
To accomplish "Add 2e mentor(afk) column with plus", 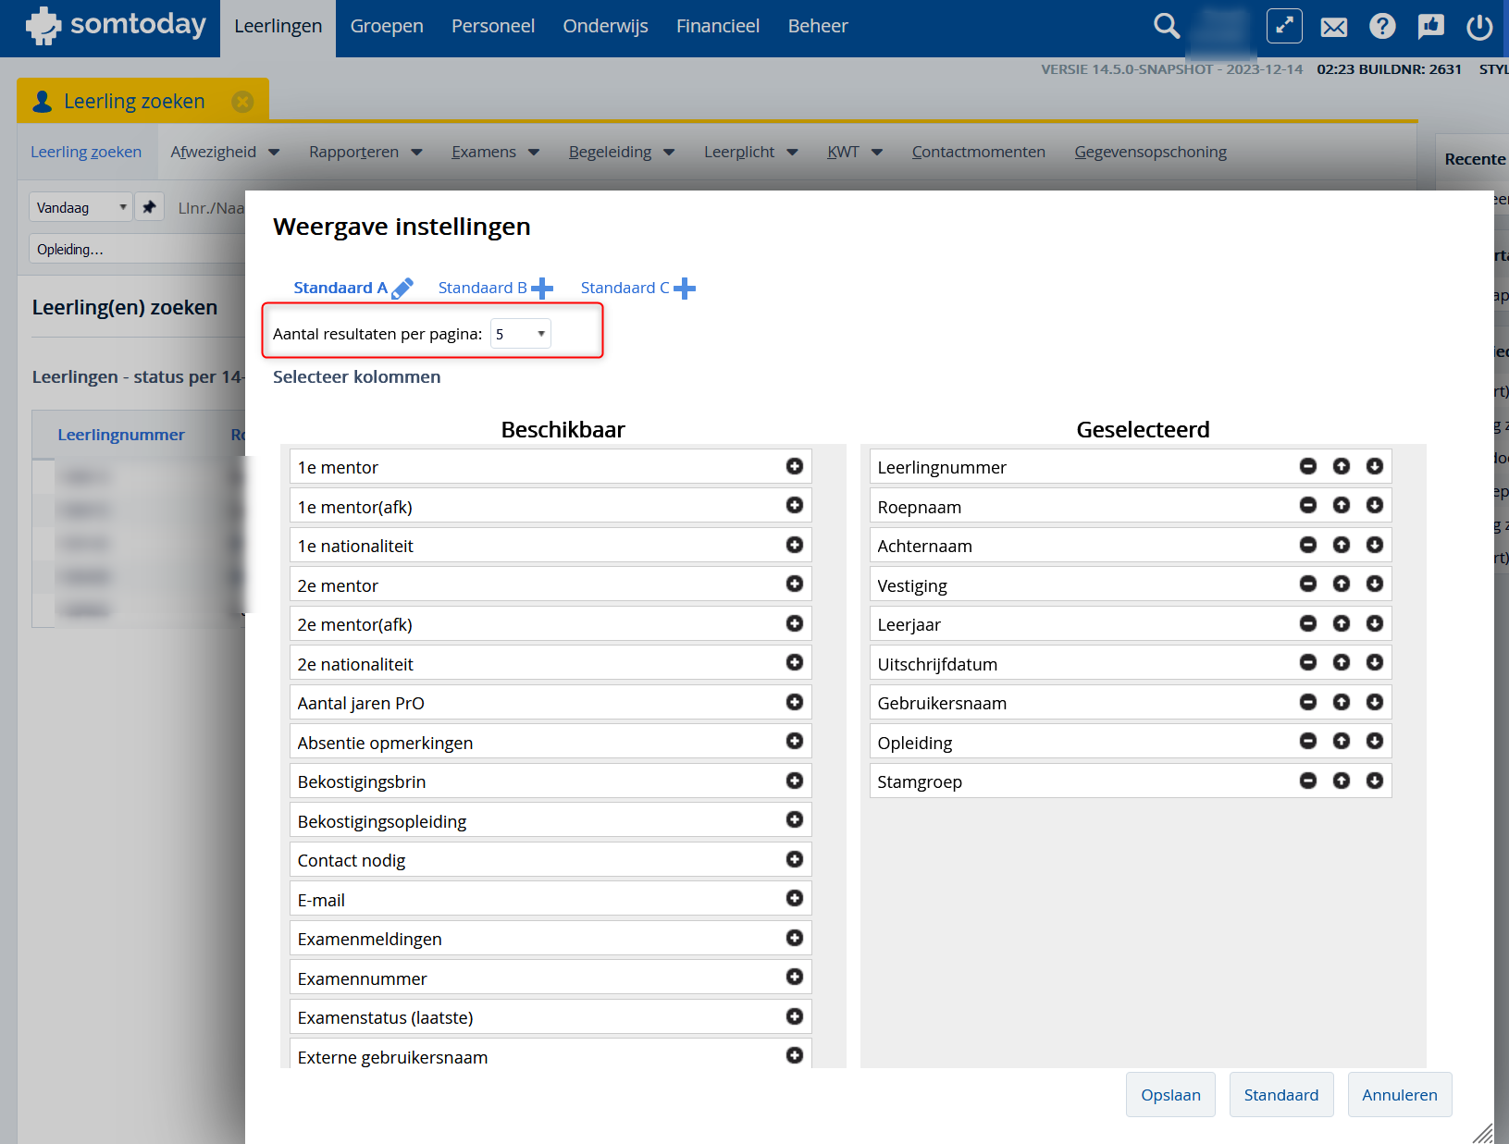I will [794, 623].
